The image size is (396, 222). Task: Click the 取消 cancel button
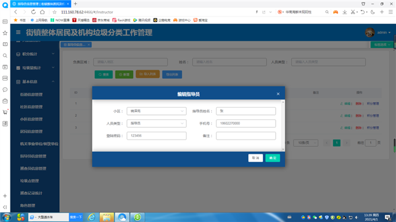point(255,158)
